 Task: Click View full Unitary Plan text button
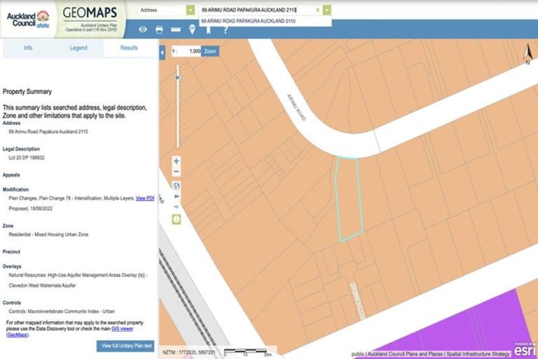(125, 346)
